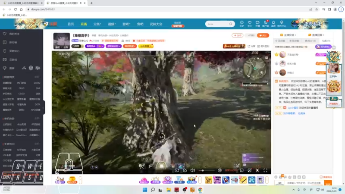Expand gift list arrow right of gifts

tap(267, 180)
